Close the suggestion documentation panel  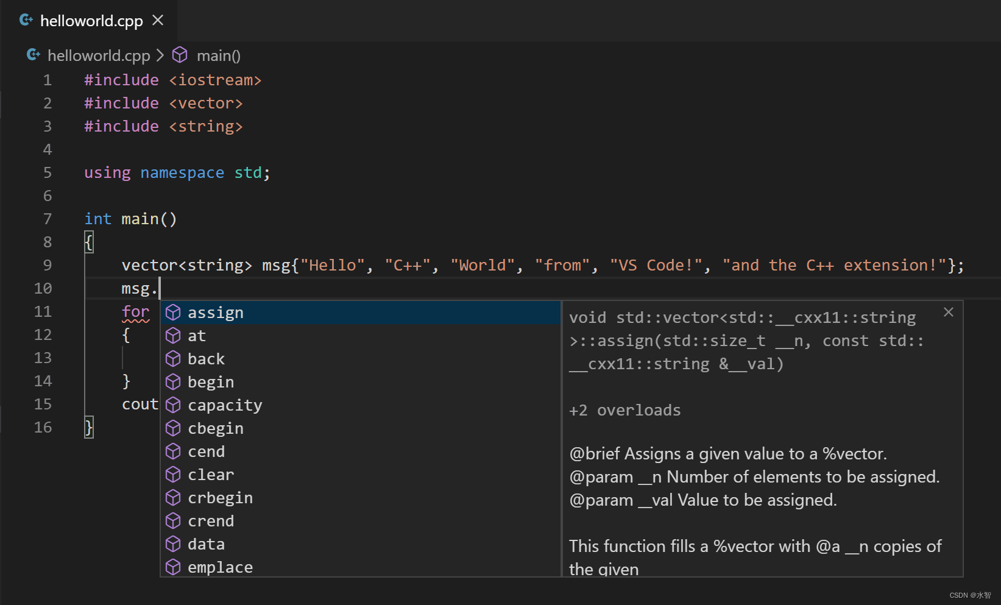949,312
